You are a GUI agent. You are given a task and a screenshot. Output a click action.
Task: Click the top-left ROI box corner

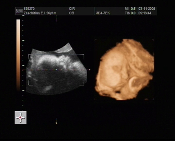coord(30,55)
